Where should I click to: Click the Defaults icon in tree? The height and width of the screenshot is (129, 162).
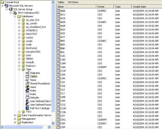27,98
